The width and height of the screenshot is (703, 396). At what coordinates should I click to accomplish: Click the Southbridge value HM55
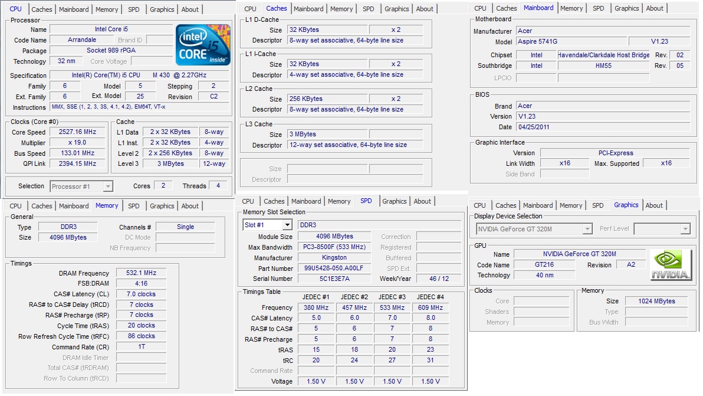point(603,66)
